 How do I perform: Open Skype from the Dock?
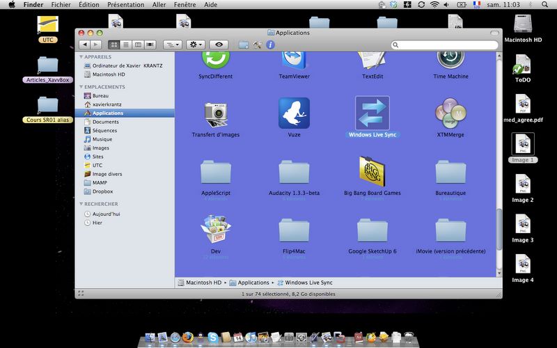coord(213,337)
